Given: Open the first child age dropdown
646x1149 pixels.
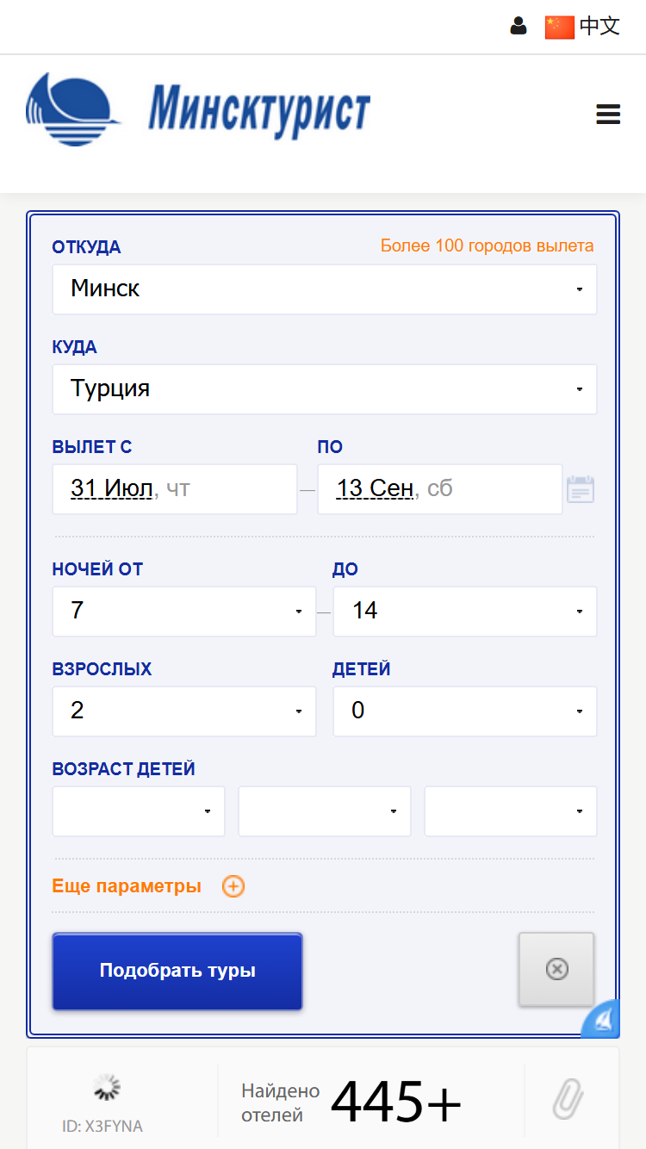Looking at the screenshot, I should [x=139, y=811].
